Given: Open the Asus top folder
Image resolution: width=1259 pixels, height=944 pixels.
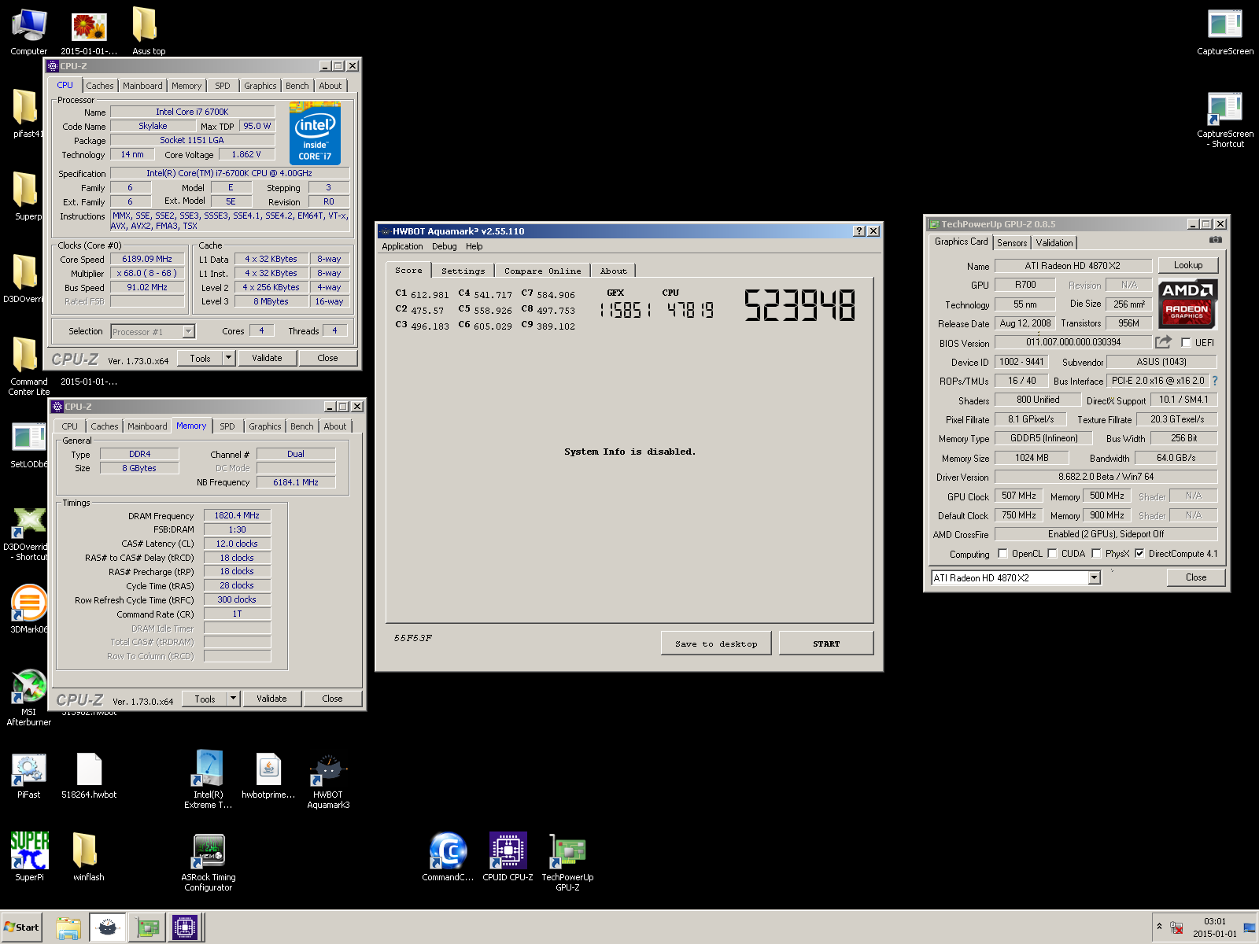Looking at the screenshot, I should tap(148, 31).
